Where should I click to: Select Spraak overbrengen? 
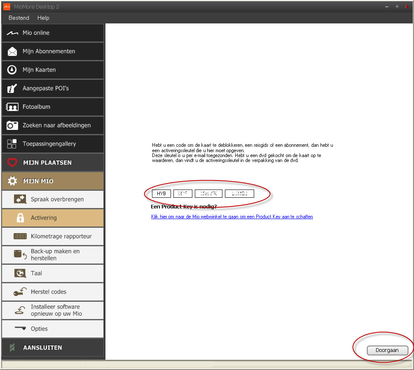(x=53, y=199)
